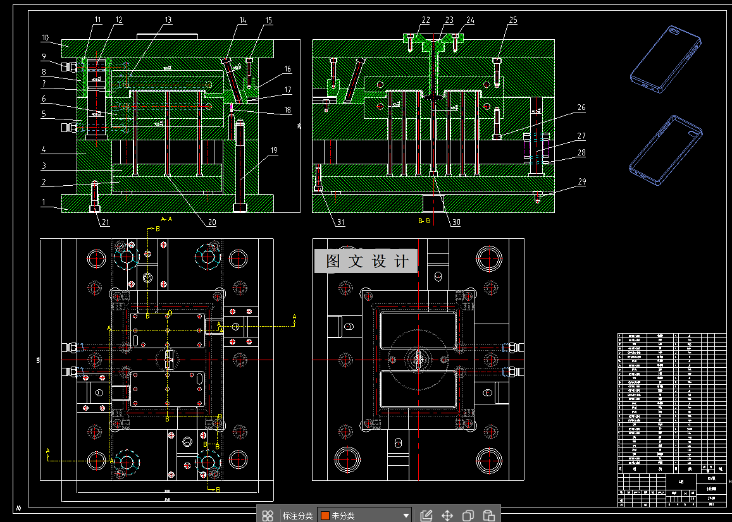
Task: Click part balloon number 16
Action: click(288, 69)
